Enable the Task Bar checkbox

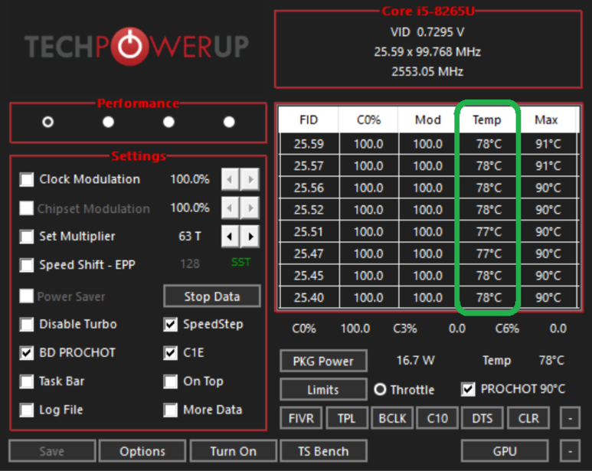pos(27,381)
